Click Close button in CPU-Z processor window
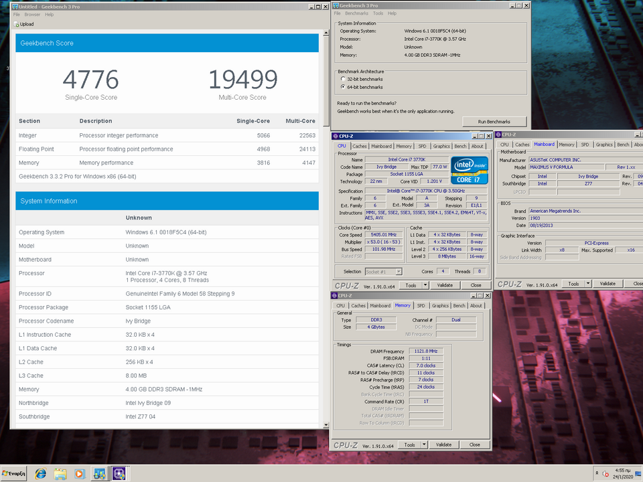Screen dimensions: 643x482 (x=476, y=285)
